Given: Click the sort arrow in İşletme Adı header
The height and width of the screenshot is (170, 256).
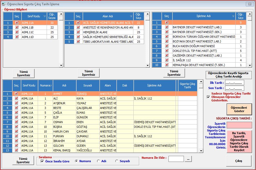Looking at the screenshot, I should (x=233, y=16).
